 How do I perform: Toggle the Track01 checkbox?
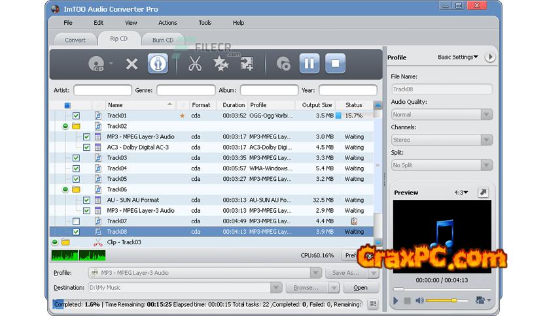[76, 116]
